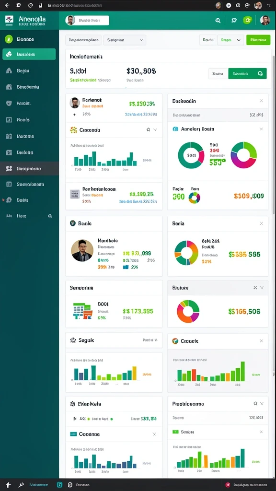Click the browser back arrow
This screenshot has height=491, width=276.
tap(7, 5)
